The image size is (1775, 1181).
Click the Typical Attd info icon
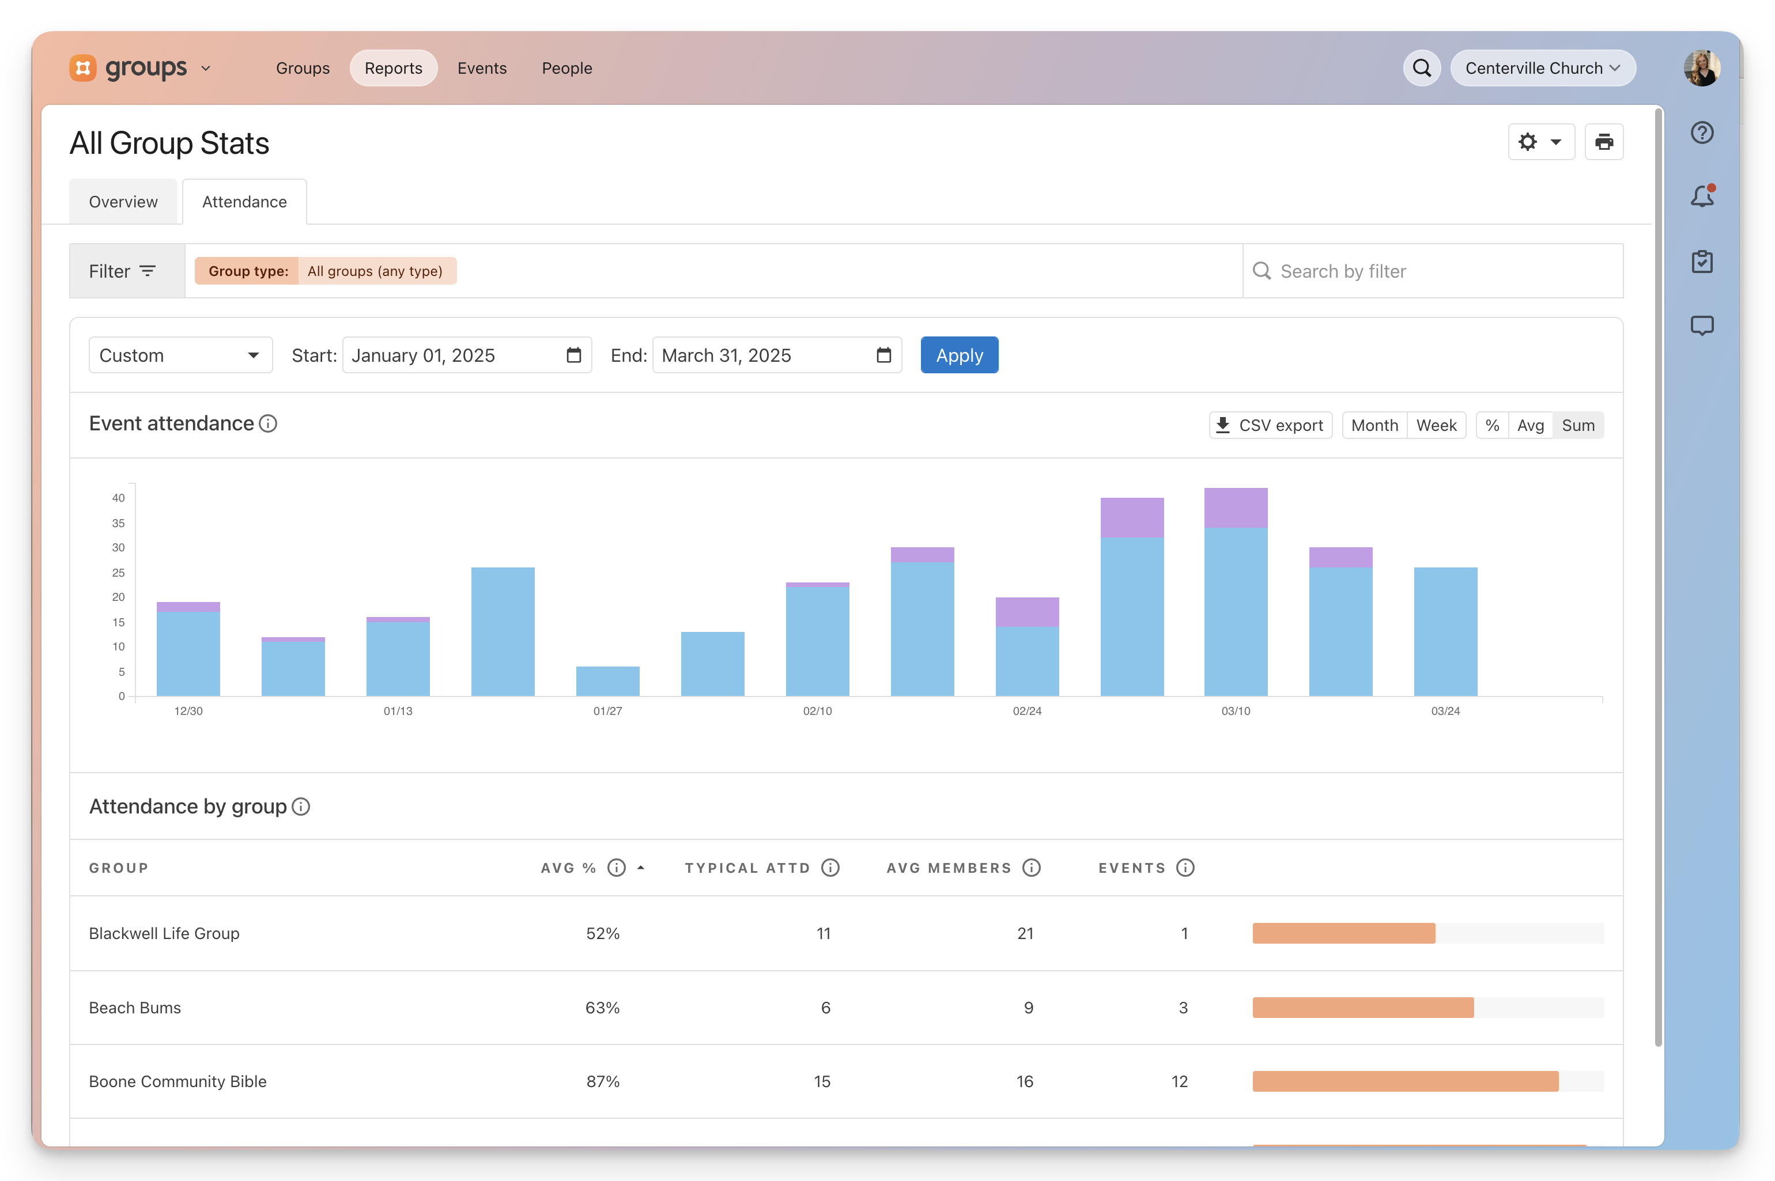pyautogui.click(x=830, y=868)
